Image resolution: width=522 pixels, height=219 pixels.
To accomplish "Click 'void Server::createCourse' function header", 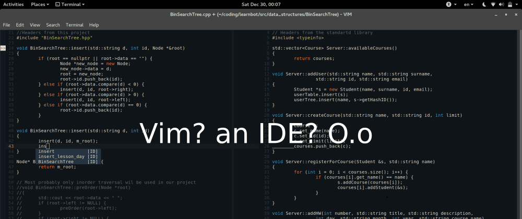I will 367,115.
